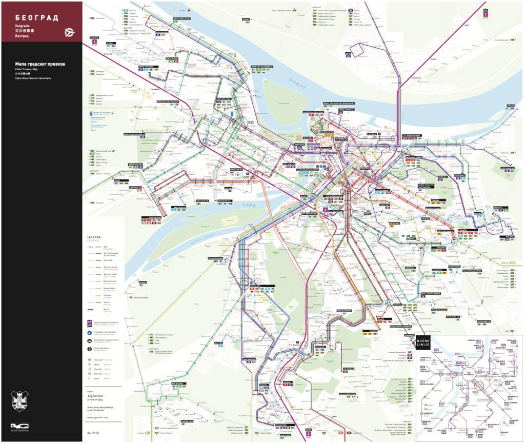Select the Market symbol in the legend
The width and height of the screenshot is (525, 445).
[90, 379]
